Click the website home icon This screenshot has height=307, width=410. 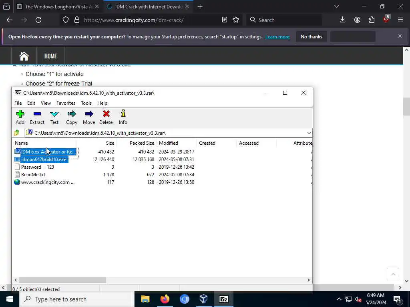click(24, 56)
